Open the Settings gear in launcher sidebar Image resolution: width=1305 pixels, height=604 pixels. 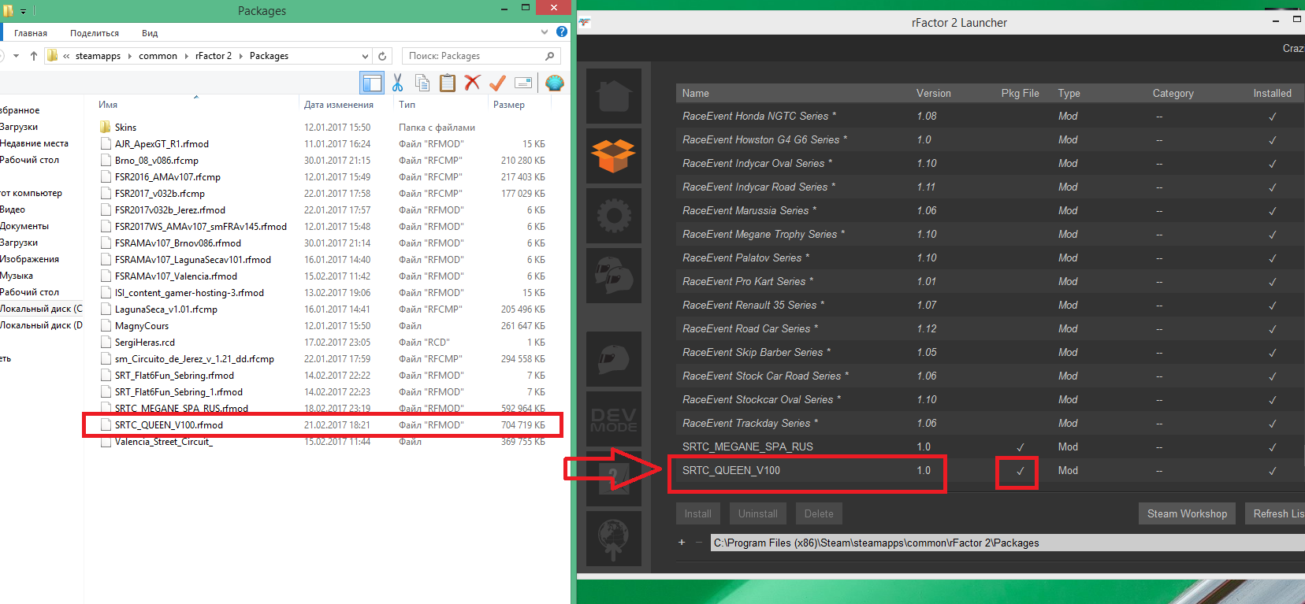614,215
